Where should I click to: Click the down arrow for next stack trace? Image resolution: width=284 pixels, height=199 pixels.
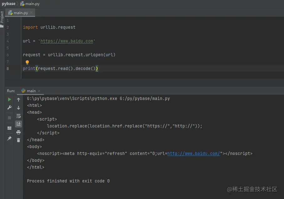tap(18, 108)
